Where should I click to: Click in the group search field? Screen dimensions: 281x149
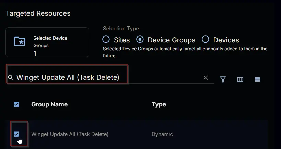pyautogui.click(x=109, y=78)
